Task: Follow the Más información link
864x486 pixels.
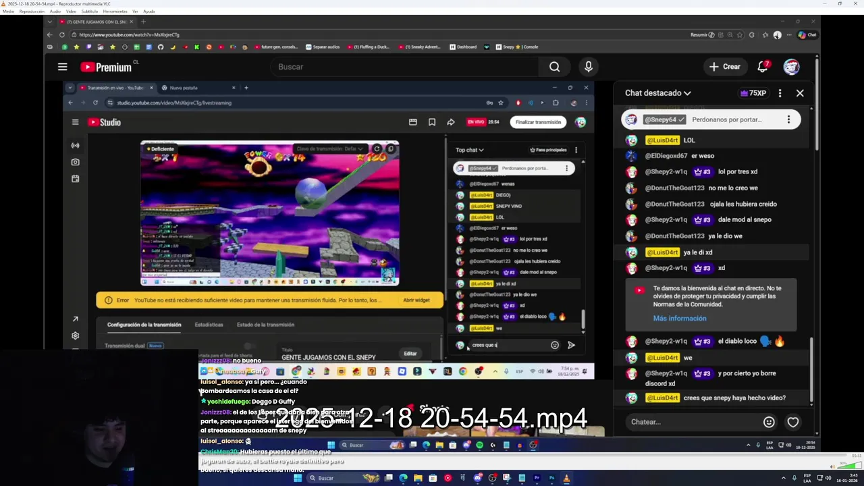Action: [x=680, y=319]
